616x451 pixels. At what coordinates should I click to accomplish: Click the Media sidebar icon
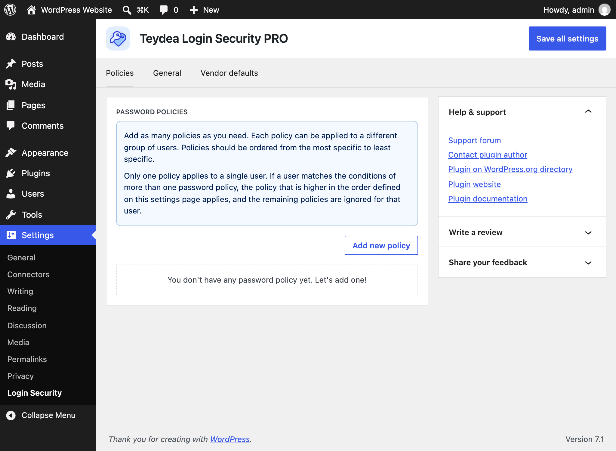11,84
